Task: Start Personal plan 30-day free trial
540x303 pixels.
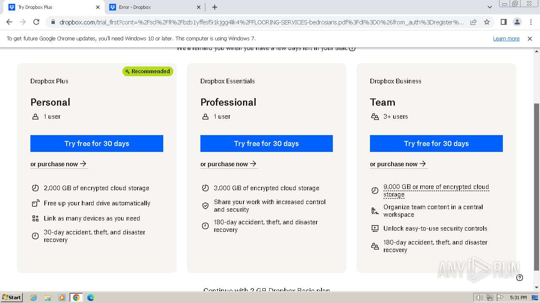Action: (x=97, y=144)
